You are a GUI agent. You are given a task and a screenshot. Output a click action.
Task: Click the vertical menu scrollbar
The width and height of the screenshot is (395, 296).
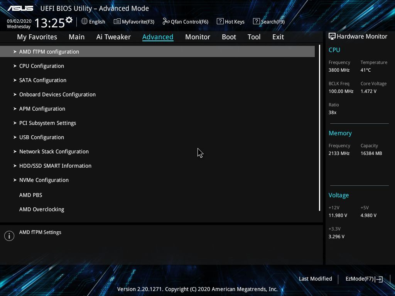click(x=319, y=128)
